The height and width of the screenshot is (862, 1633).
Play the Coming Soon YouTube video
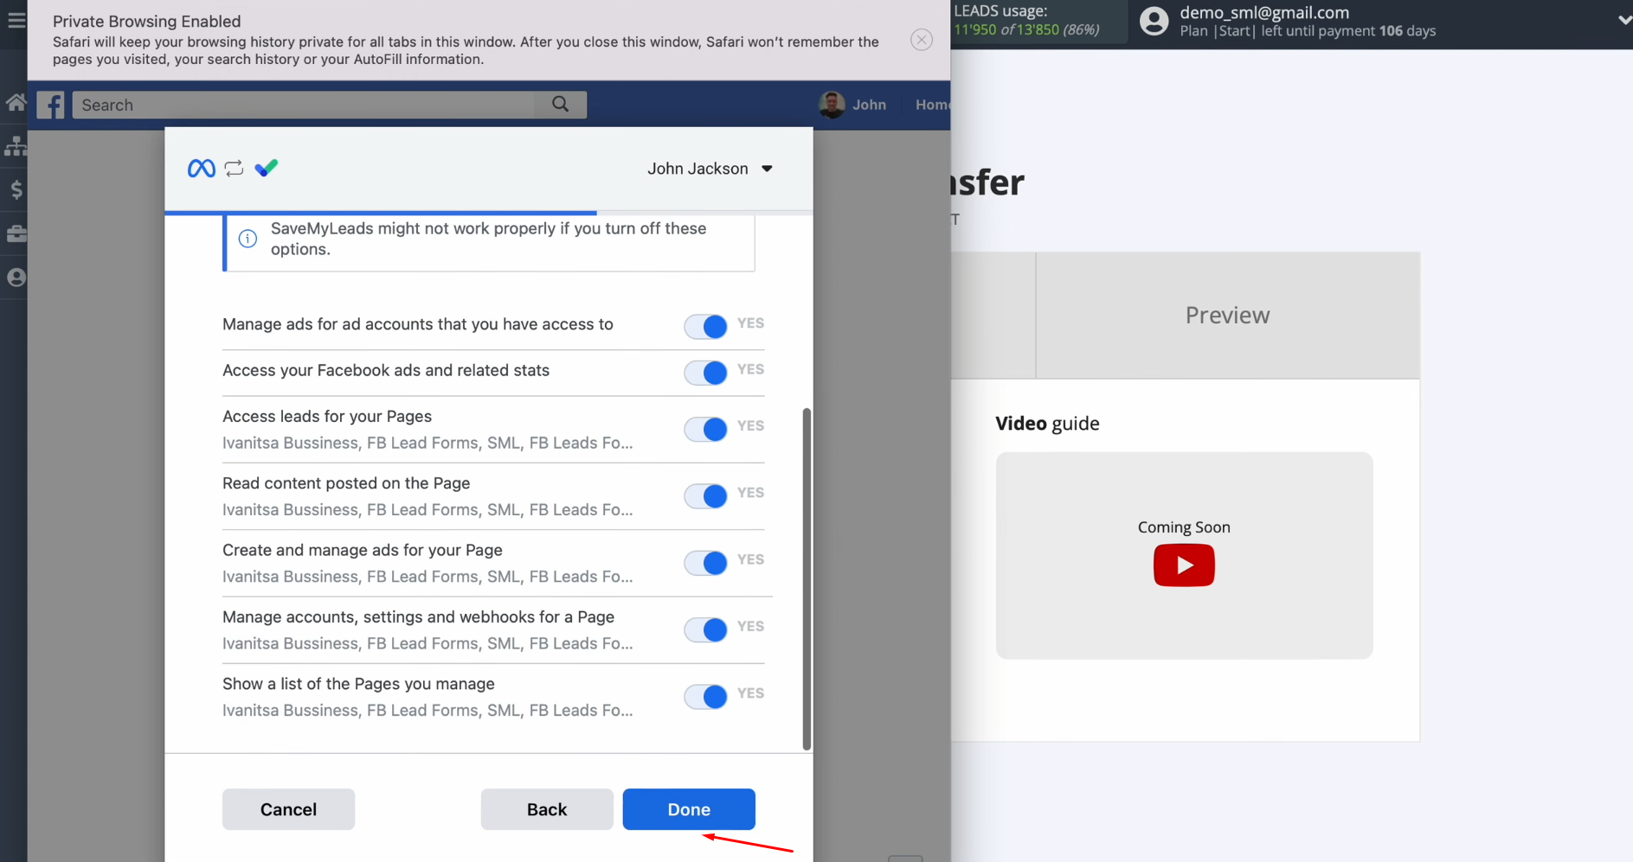(1184, 565)
